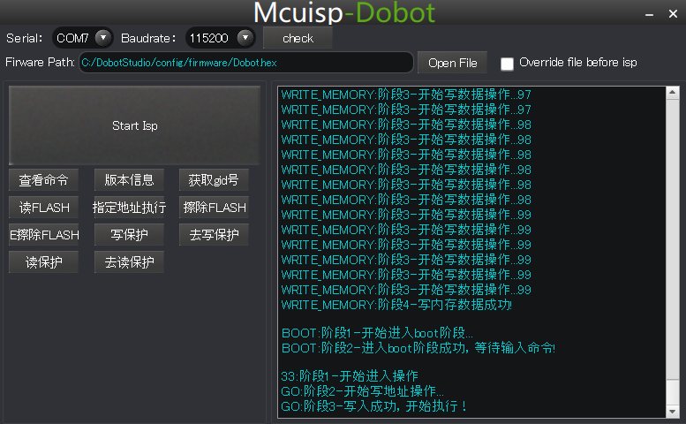This screenshot has height=424, width=686.
Task: Click the 查看命令 button
Action: click(43, 180)
